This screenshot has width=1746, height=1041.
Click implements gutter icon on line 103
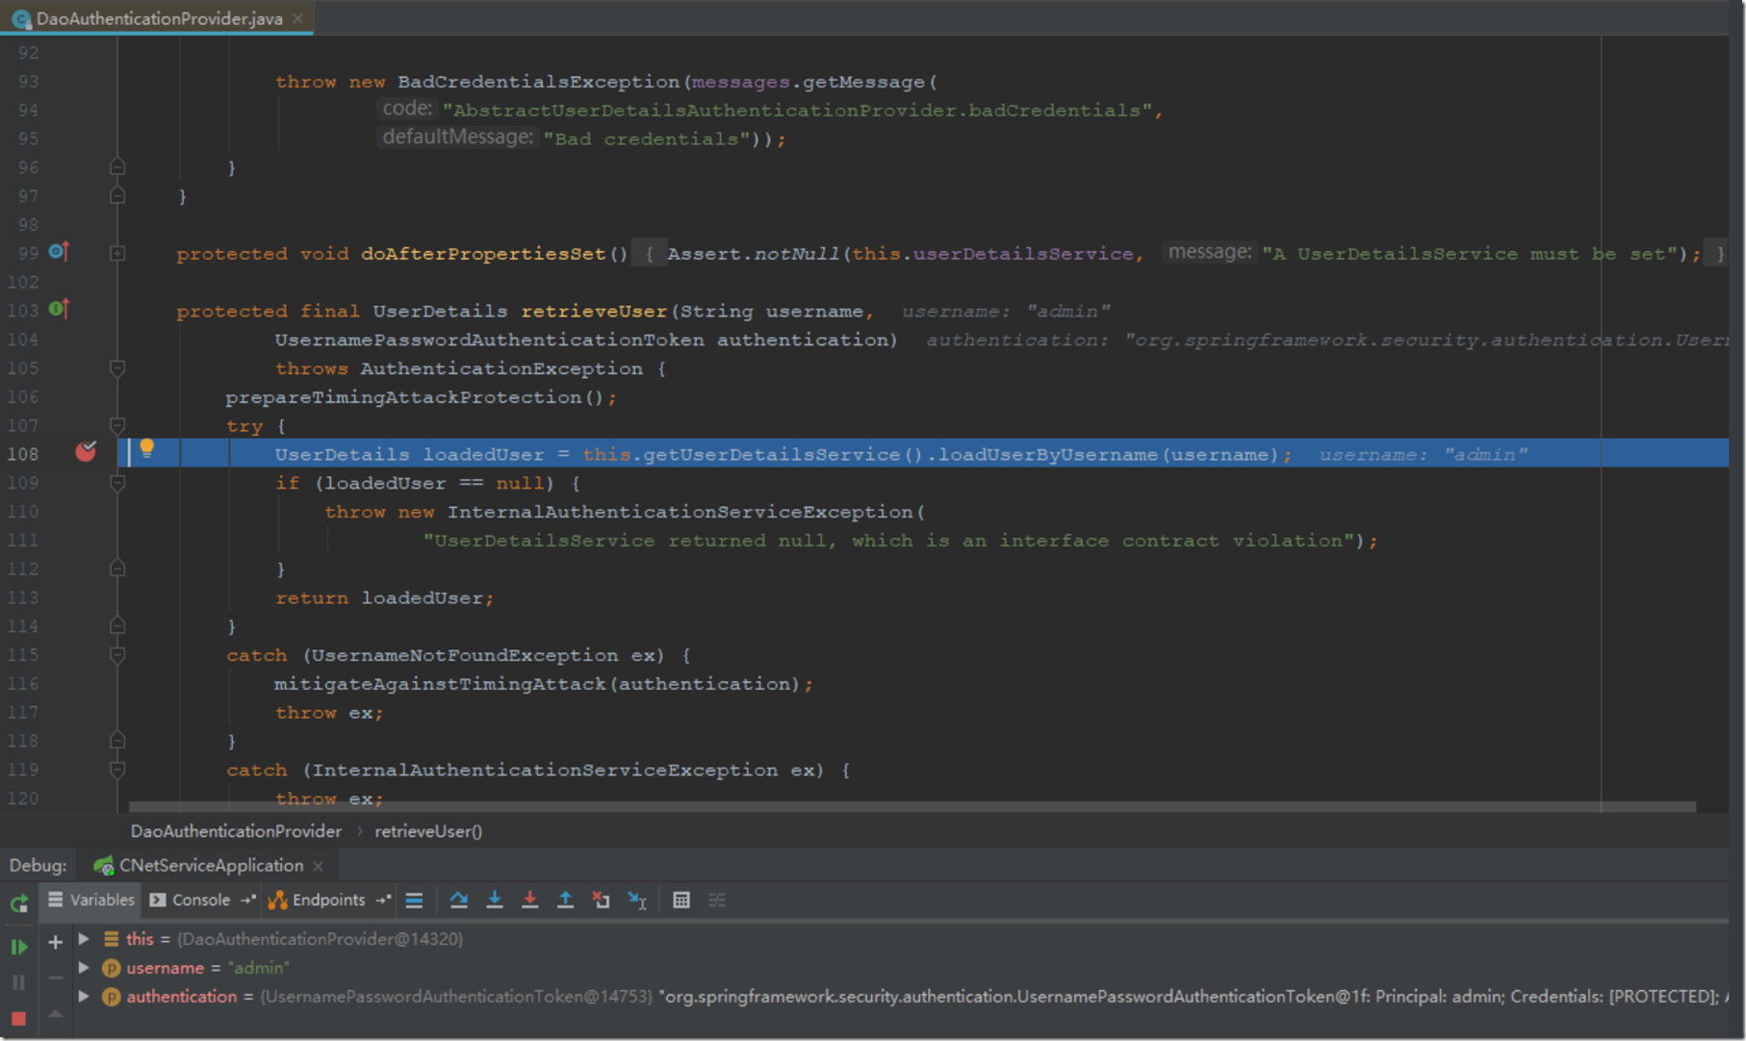point(59,309)
